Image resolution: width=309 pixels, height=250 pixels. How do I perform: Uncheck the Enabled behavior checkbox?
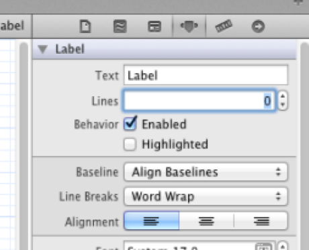click(130, 124)
